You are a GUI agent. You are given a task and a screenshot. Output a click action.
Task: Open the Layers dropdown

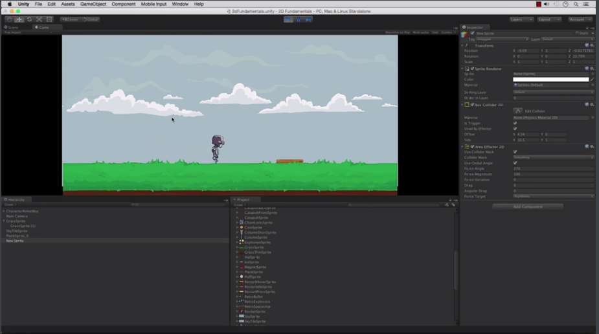coord(521,19)
